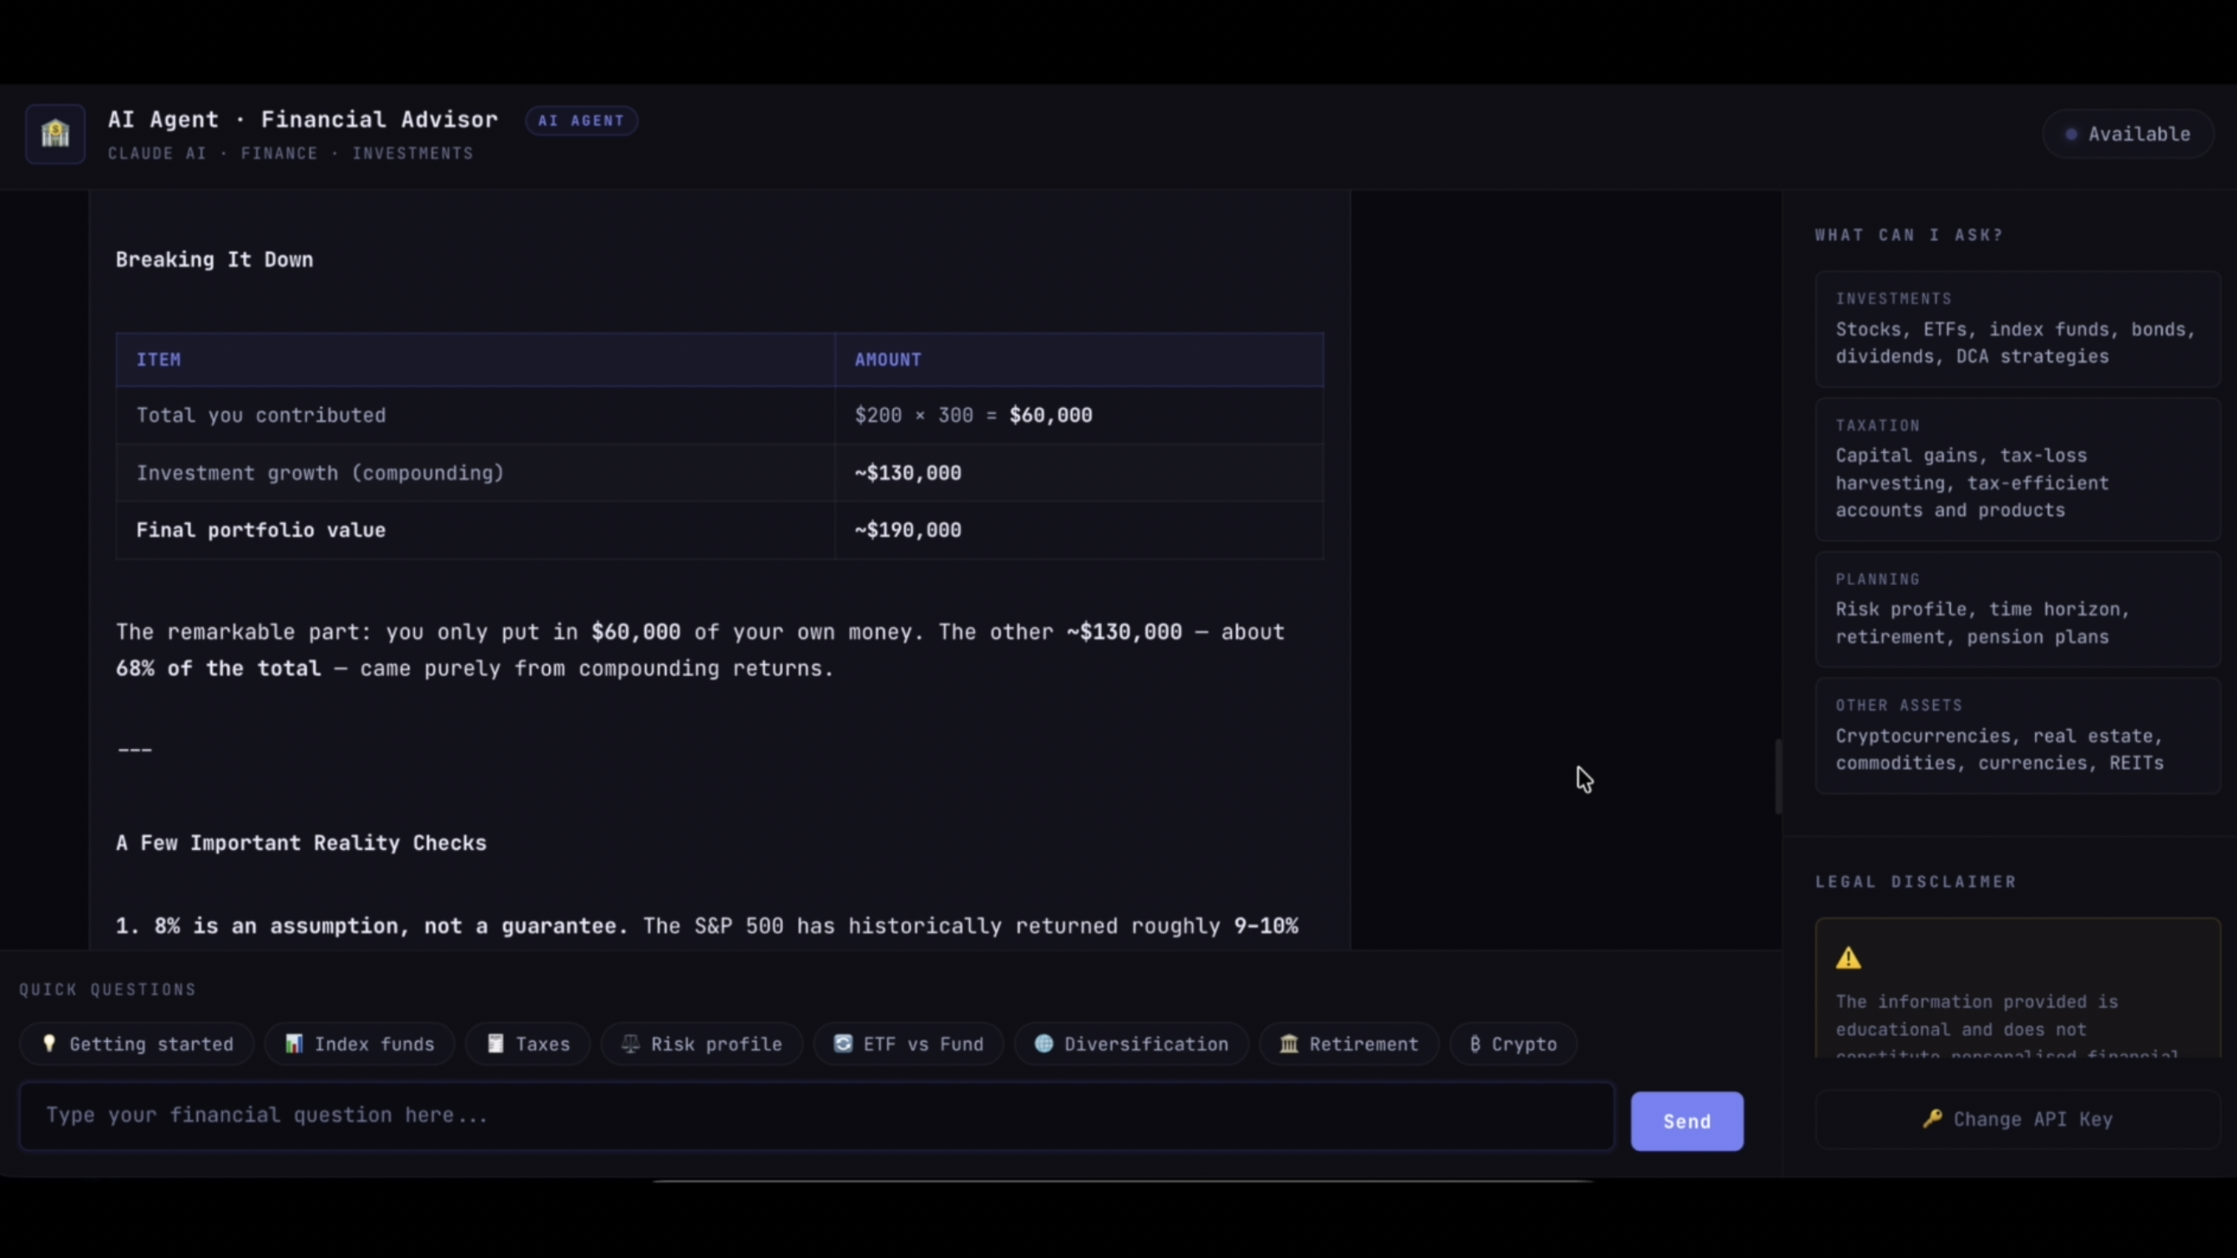Open the Investments topic card
Image resolution: width=2237 pixels, height=1258 pixels.
click(x=2017, y=329)
